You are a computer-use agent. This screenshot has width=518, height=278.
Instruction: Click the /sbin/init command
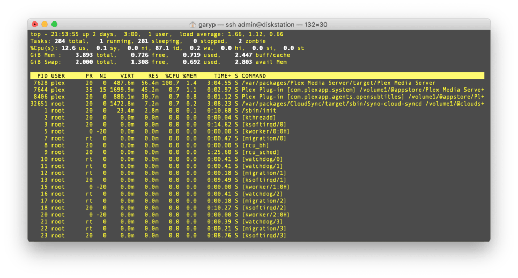coord(258,111)
